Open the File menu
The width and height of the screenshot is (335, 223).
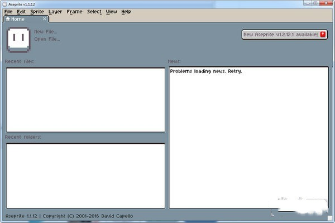[8, 12]
